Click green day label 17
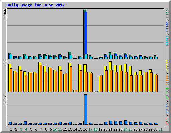The height and width of the screenshot is (133, 171). point(90,129)
